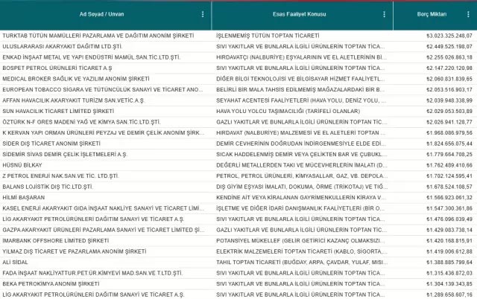Select ÖZTÜRK N-F GRES MADENİ YAĞ row
The image size is (477, 299).
click(238, 122)
